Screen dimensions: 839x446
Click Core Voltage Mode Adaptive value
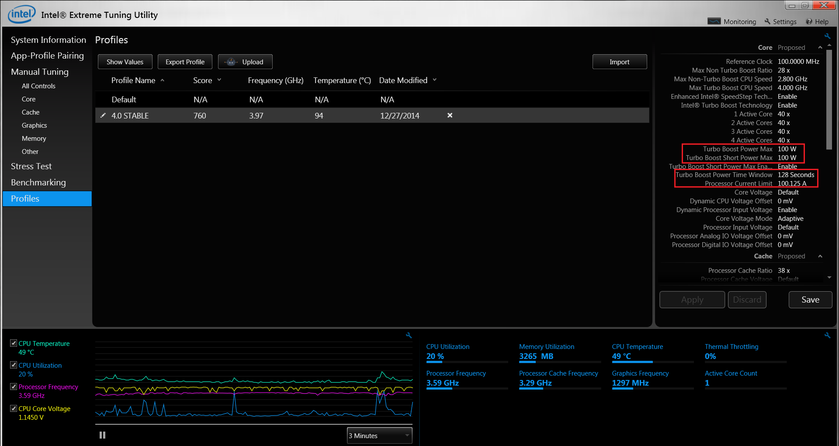point(790,219)
